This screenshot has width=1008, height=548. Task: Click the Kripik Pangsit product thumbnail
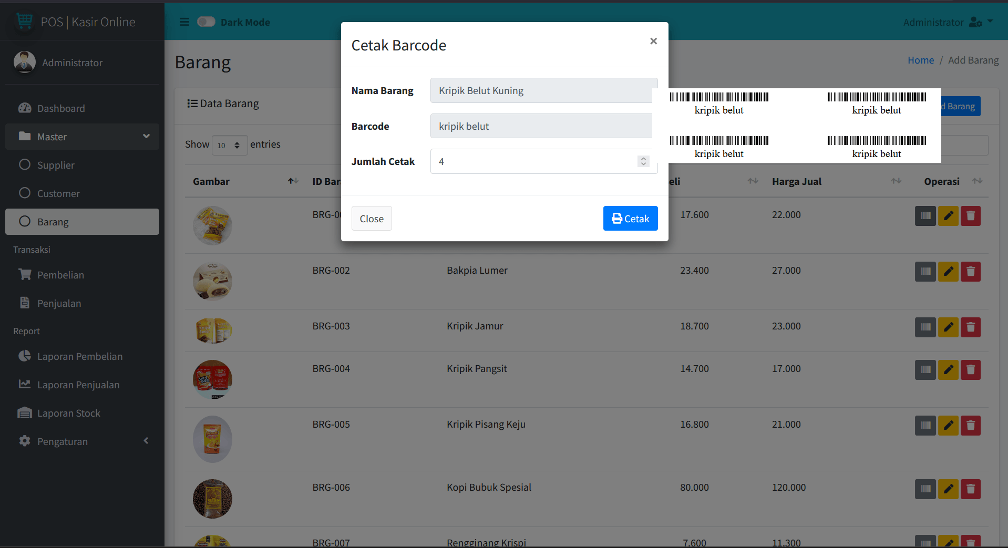212,379
